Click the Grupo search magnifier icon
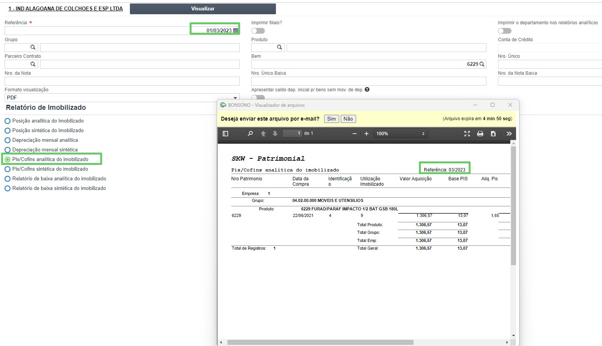 pyautogui.click(x=33, y=47)
